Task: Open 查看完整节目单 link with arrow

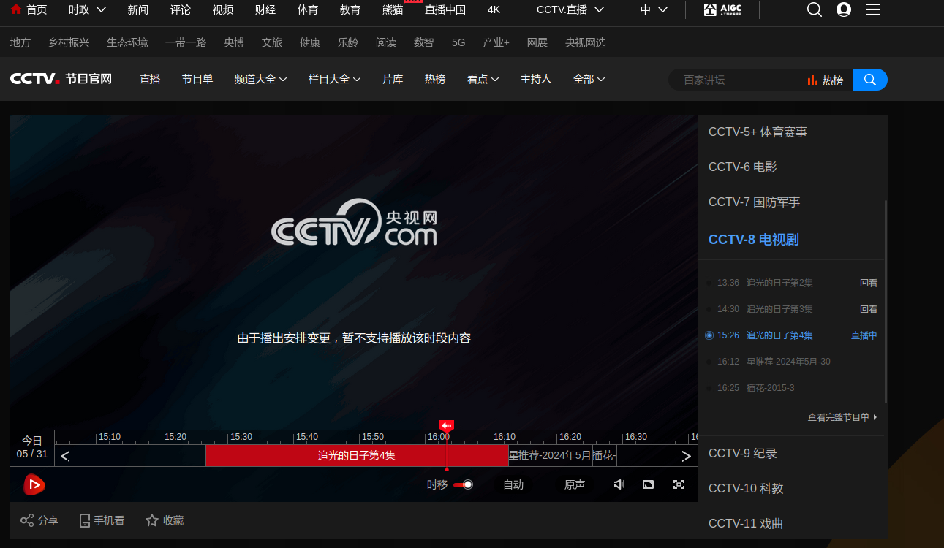Action: [842, 417]
